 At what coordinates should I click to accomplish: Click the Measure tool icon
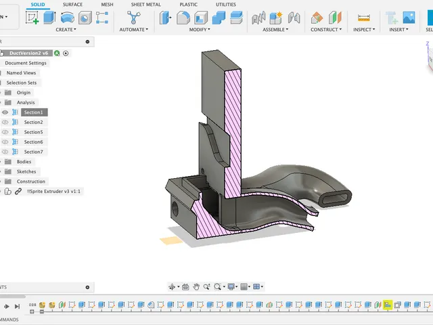click(364, 18)
